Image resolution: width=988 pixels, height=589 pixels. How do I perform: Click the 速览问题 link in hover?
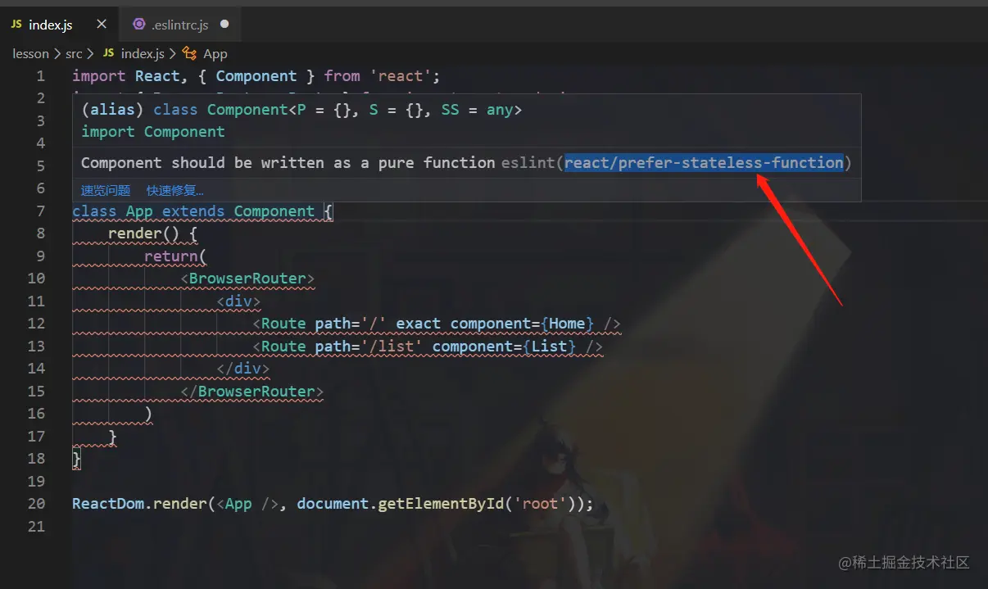106,190
